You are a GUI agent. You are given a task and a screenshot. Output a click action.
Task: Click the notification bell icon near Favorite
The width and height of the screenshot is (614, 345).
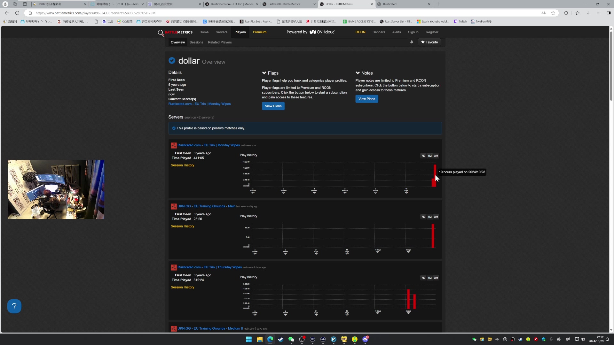click(412, 42)
